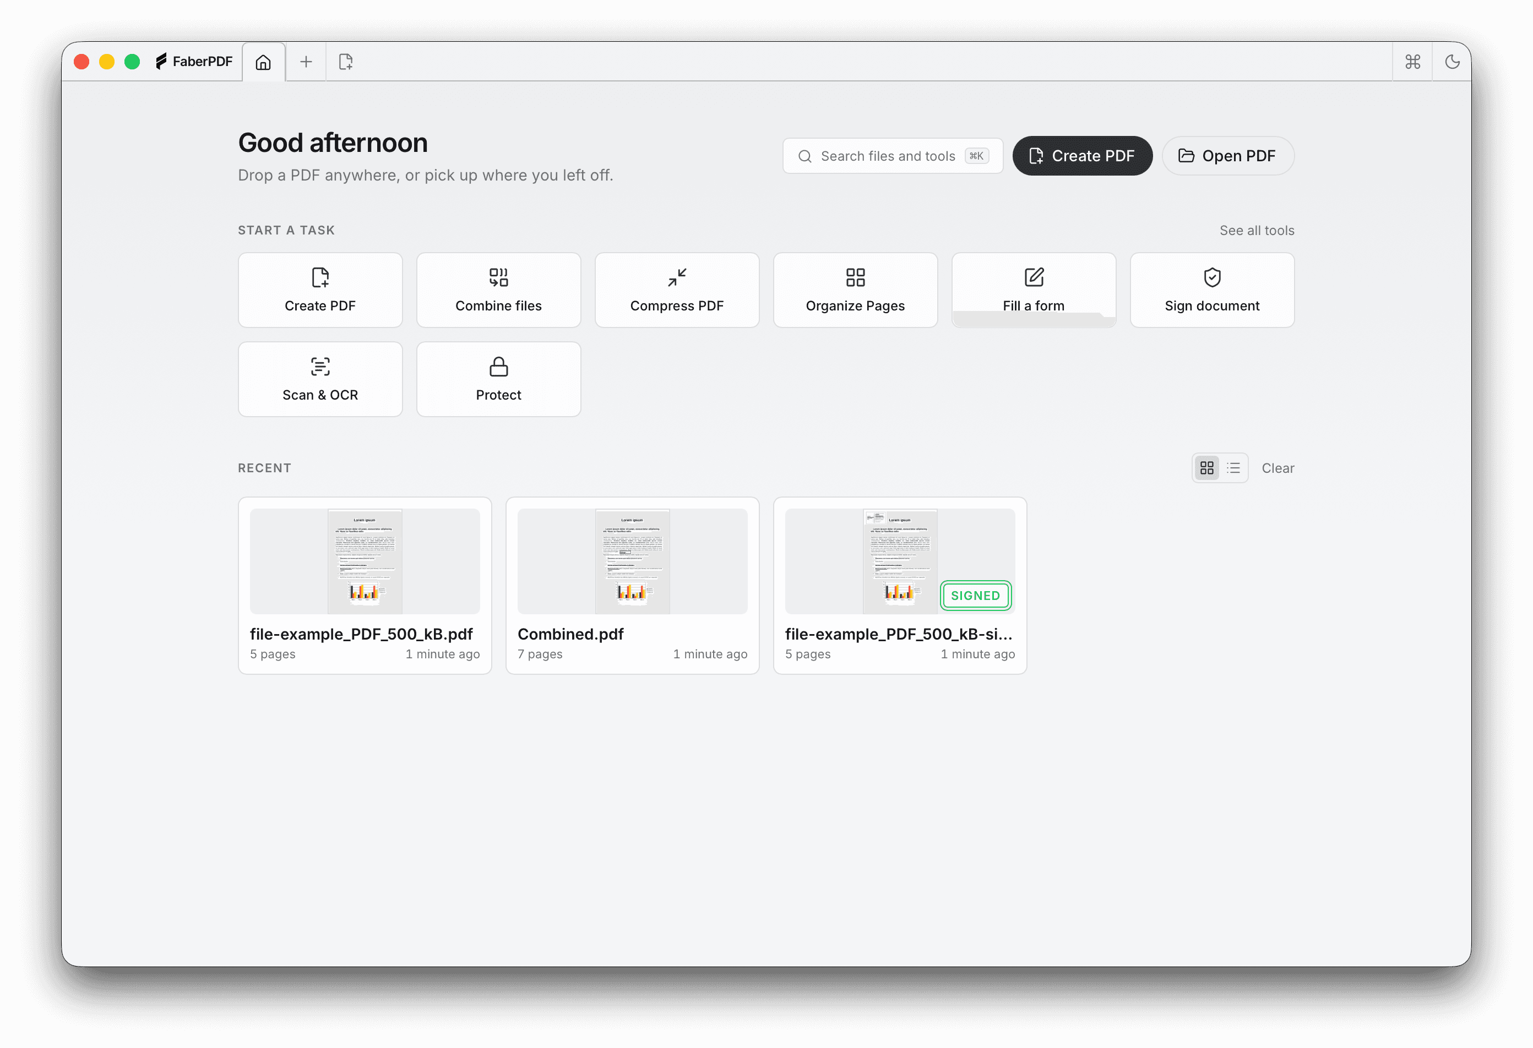
Task: Close window with red button
Action: tap(82, 61)
